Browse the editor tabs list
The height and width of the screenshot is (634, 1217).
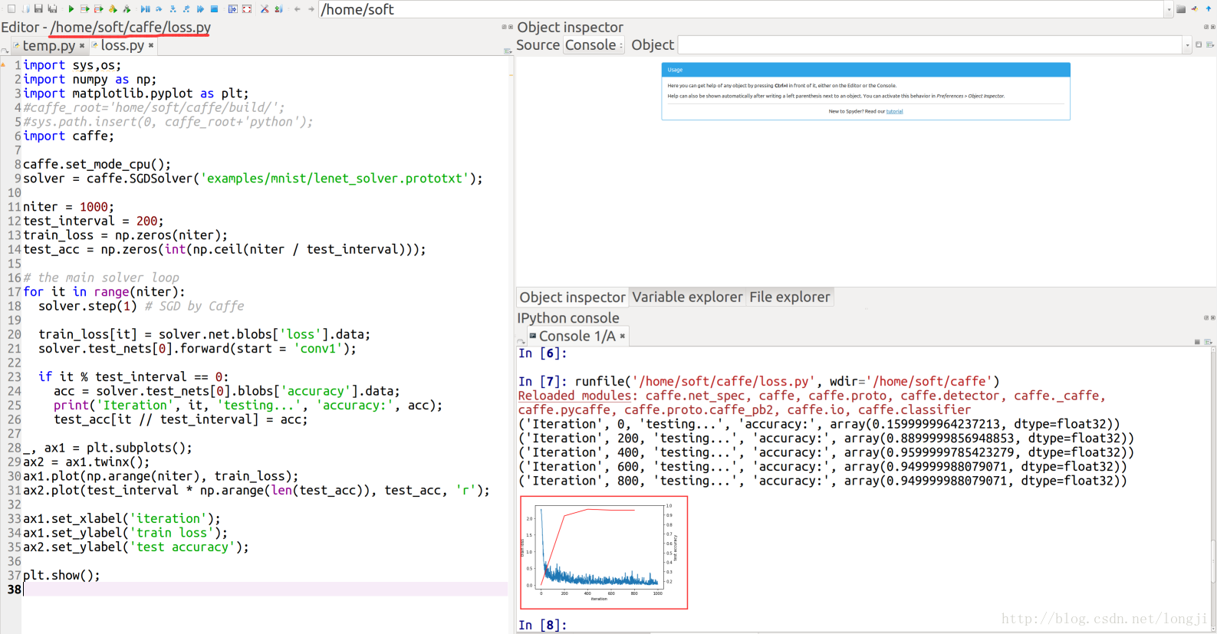[5, 51]
